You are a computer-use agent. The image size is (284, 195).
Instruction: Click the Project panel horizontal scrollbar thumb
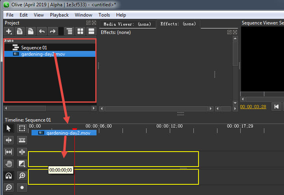(x=28, y=109)
